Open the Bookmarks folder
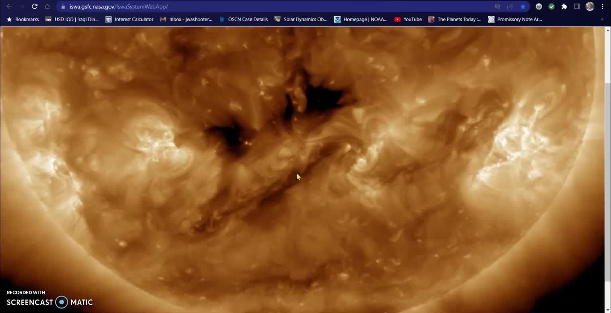The width and height of the screenshot is (611, 313). [x=23, y=19]
